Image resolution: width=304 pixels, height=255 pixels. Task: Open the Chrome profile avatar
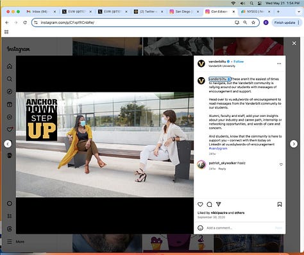point(266,22)
